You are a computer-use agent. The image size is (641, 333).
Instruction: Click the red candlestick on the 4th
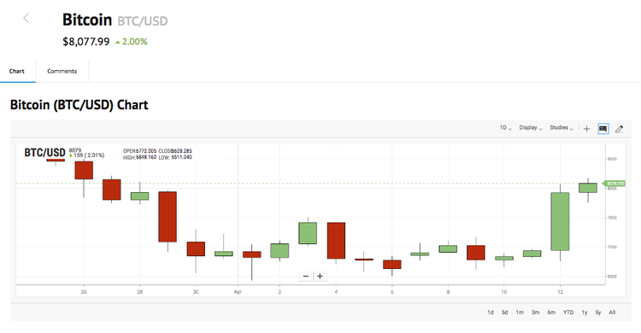click(x=336, y=240)
